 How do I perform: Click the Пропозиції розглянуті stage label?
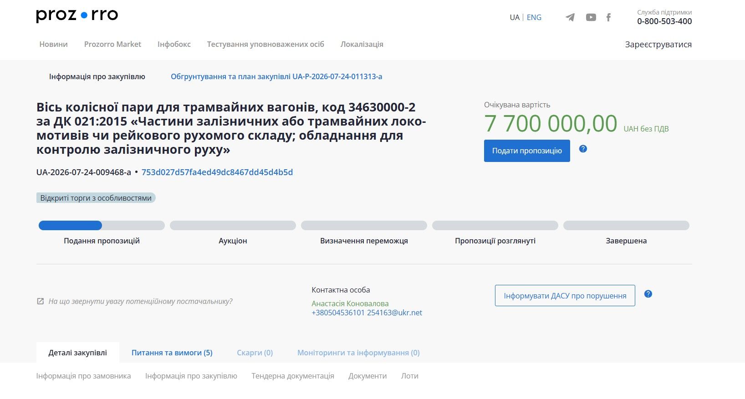click(x=495, y=241)
